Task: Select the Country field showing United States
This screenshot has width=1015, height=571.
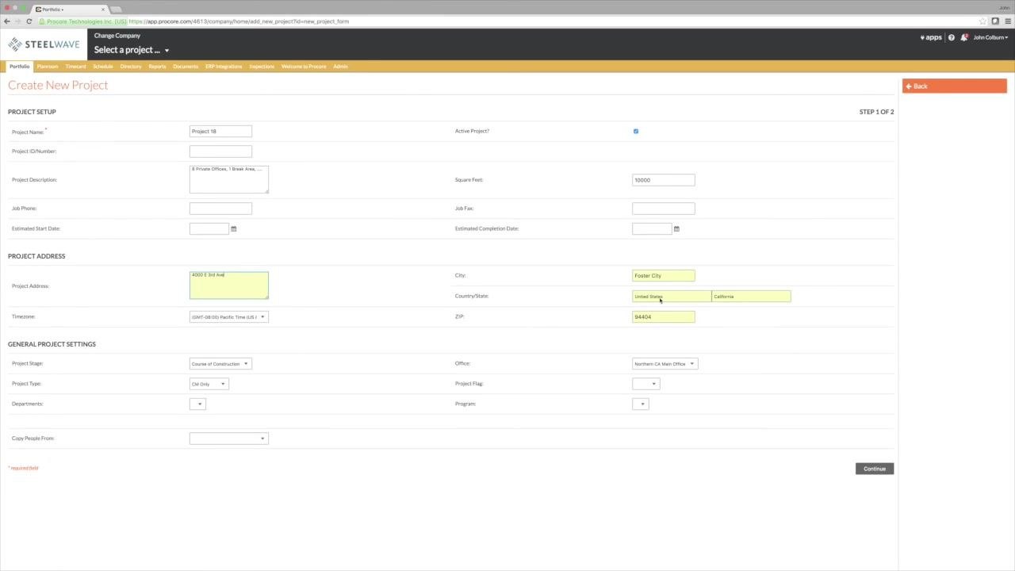Action: click(x=672, y=297)
